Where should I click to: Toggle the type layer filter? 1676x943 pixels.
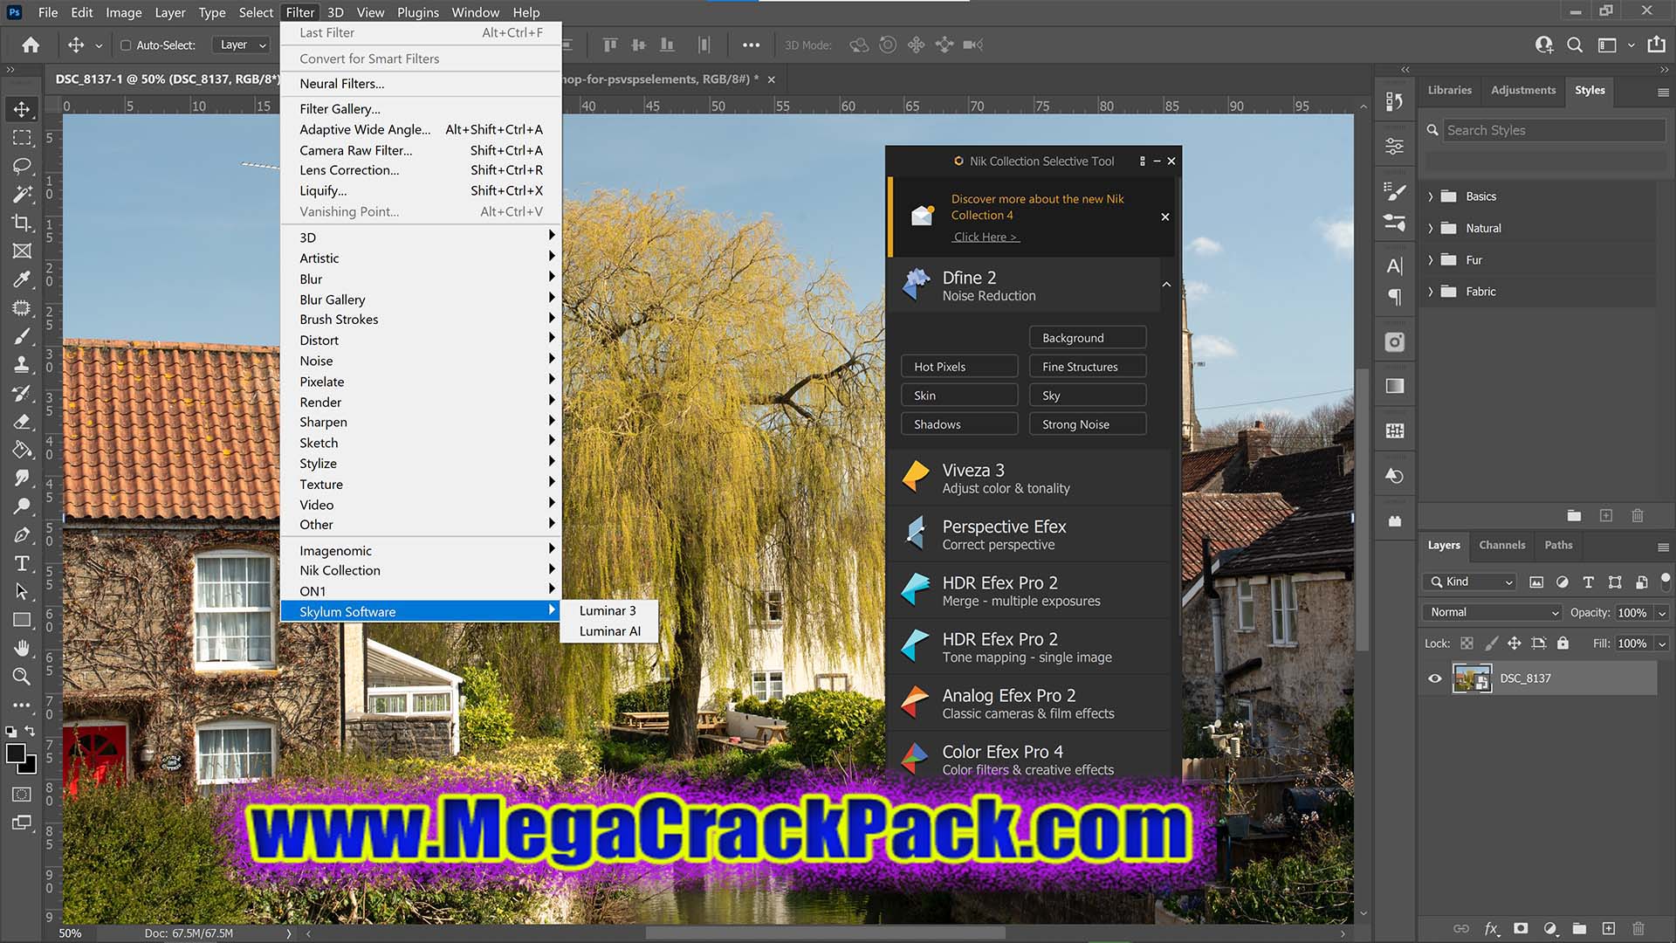point(1589,582)
